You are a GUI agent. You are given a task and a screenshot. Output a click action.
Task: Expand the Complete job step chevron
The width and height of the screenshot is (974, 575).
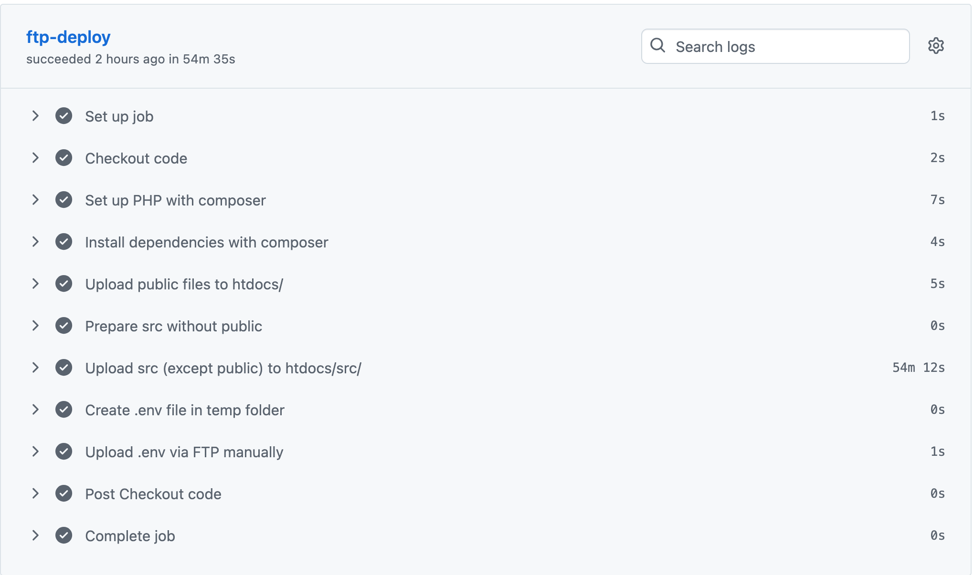(x=35, y=535)
